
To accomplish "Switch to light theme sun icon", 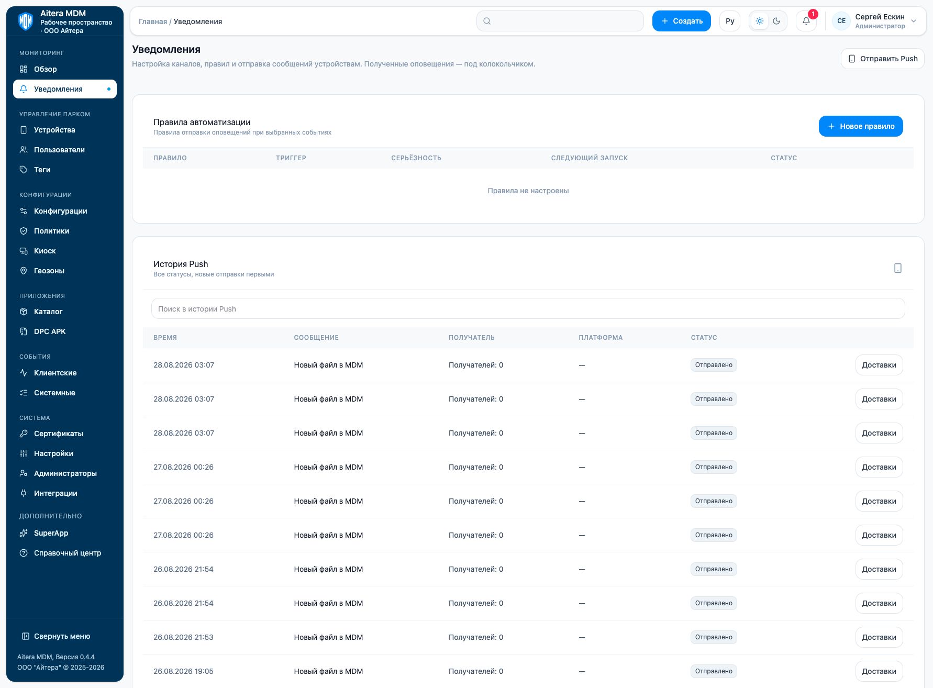I will (x=760, y=21).
